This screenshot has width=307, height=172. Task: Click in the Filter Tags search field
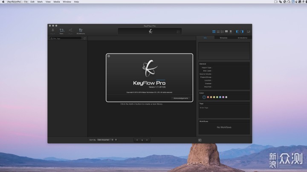click(x=65, y=38)
